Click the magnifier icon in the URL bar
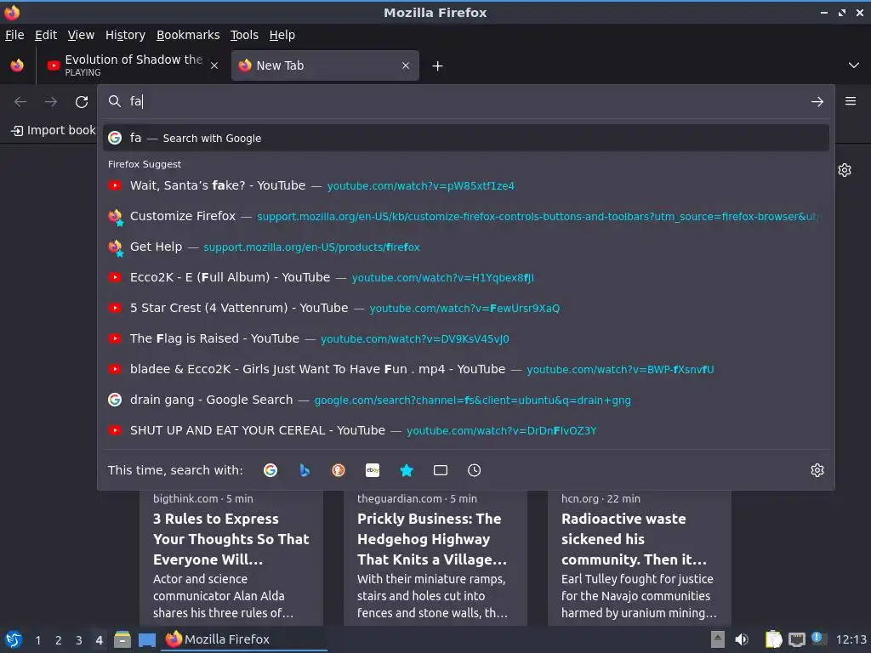The image size is (871, 653). coord(115,101)
